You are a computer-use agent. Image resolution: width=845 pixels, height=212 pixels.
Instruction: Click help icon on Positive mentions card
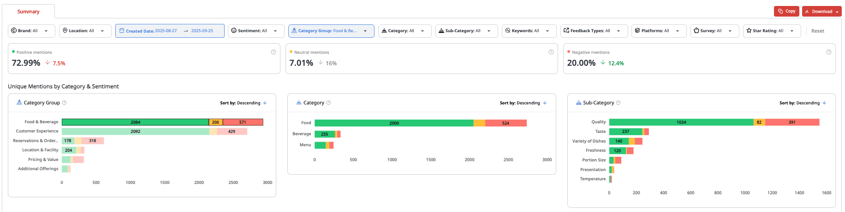274,52
